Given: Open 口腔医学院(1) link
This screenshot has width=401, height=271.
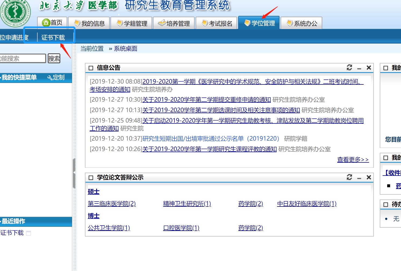Looking at the screenshot, I should pyautogui.click(x=181, y=228).
